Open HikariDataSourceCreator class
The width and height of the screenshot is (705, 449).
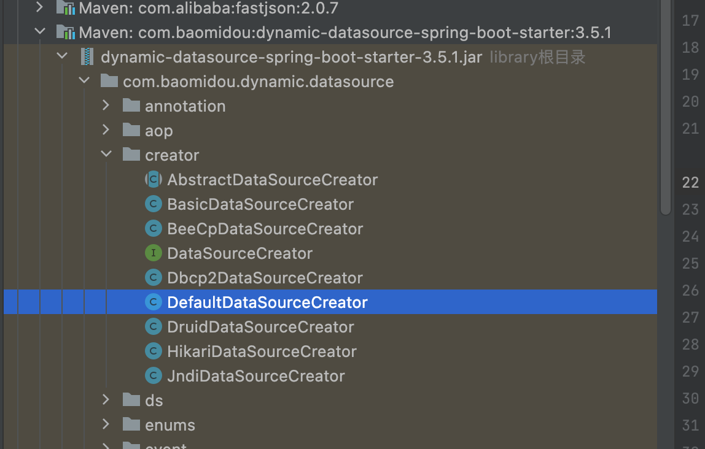pos(262,351)
